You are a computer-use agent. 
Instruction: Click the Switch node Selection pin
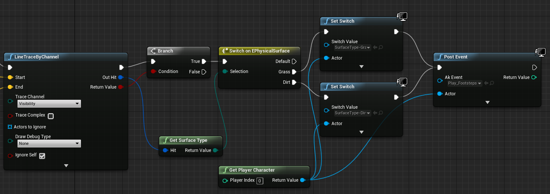225,71
